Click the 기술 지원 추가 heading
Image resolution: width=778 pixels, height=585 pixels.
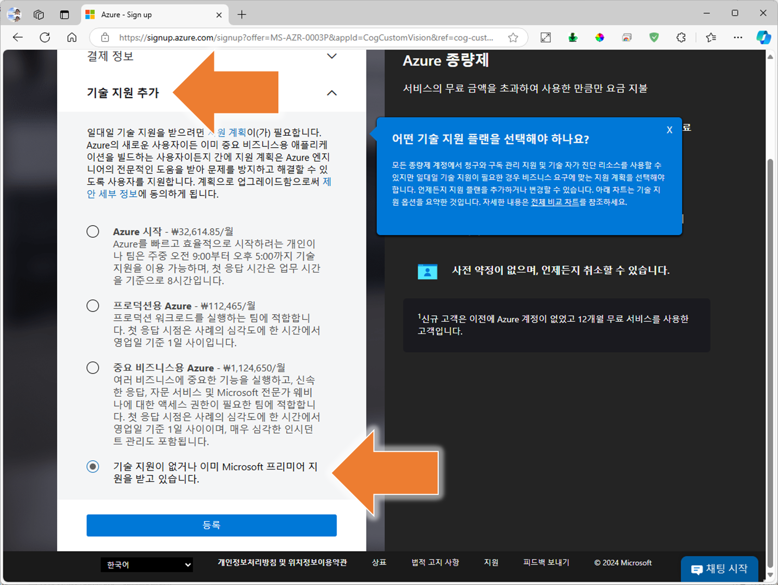point(123,93)
